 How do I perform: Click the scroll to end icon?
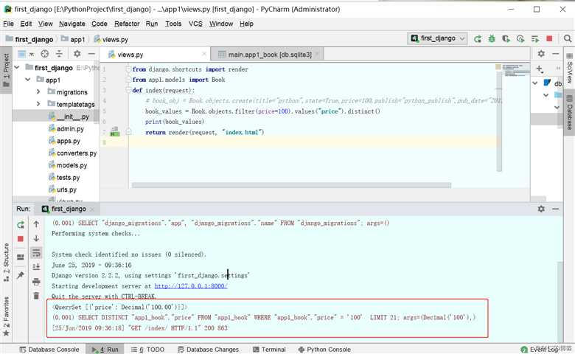pos(36,267)
